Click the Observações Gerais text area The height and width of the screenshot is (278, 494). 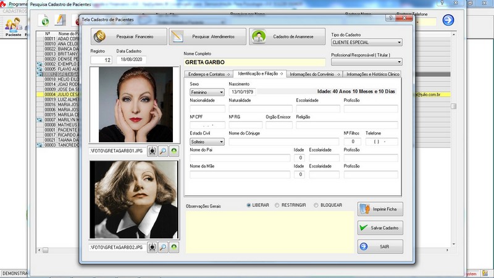[270, 232]
